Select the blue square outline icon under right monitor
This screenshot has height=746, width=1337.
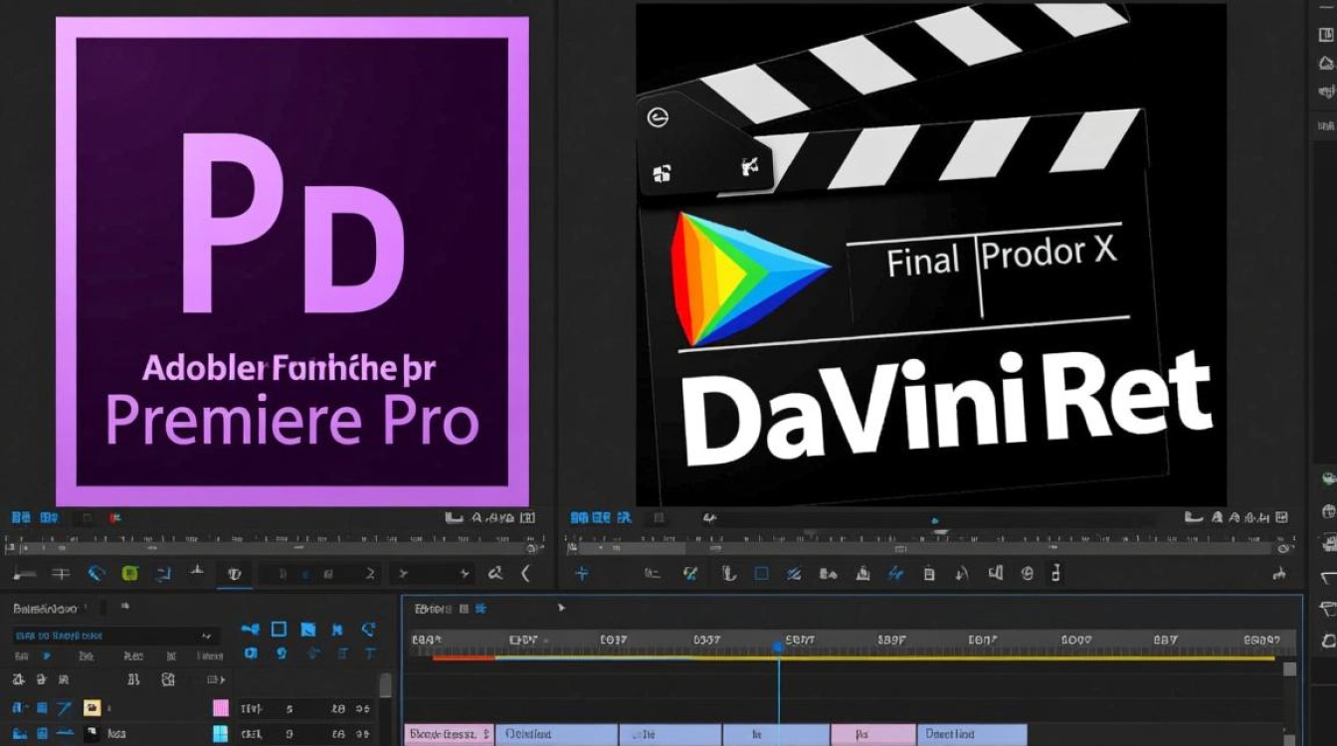pyautogui.click(x=761, y=573)
